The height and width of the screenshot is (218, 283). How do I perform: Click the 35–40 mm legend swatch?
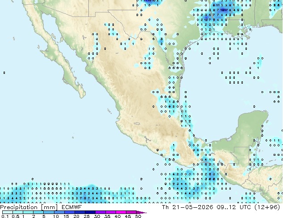click(110, 212)
